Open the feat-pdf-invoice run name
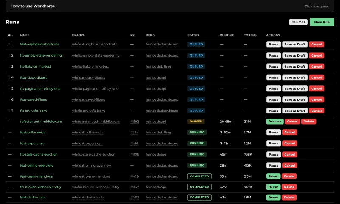 pyautogui.click(x=33, y=132)
